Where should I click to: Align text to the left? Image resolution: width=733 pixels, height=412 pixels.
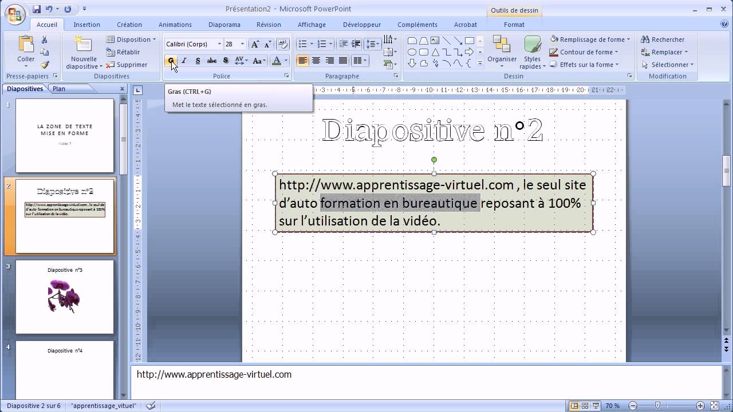pos(302,61)
